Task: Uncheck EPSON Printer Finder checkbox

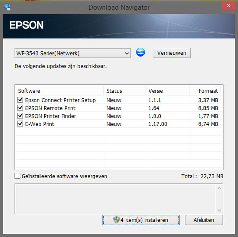Action: (20, 116)
